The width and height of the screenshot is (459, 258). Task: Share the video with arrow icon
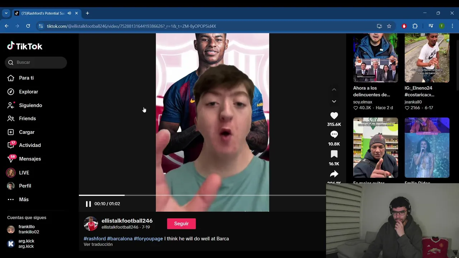[334, 174]
